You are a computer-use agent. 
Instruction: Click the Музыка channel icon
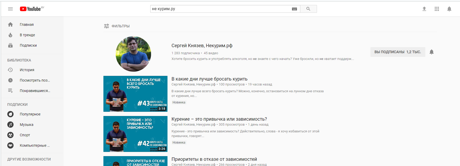[x=10, y=125]
